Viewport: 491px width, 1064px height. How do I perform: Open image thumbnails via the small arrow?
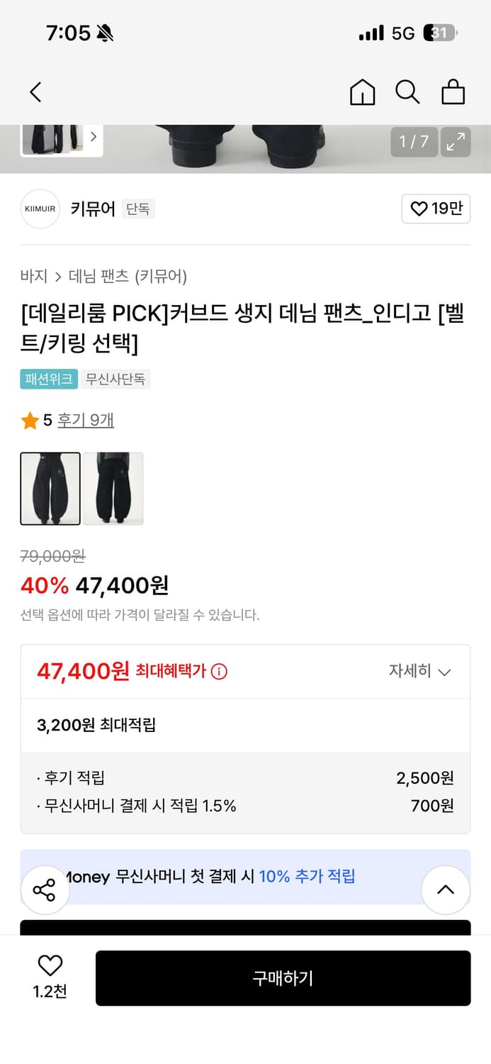94,136
